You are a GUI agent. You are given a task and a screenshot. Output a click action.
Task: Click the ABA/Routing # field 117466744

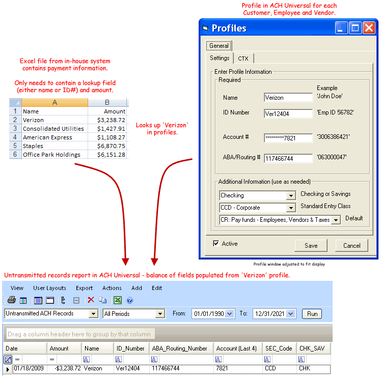point(288,159)
